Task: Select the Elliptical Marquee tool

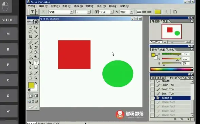Action: (x=30, y=27)
